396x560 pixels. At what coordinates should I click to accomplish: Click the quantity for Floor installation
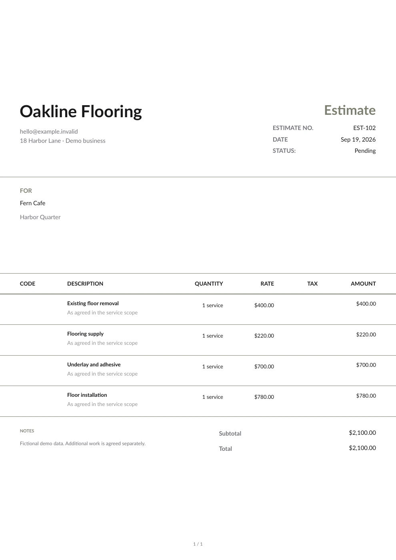coord(212,397)
